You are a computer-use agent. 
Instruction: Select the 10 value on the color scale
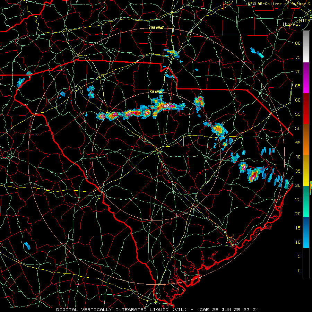click(298, 242)
